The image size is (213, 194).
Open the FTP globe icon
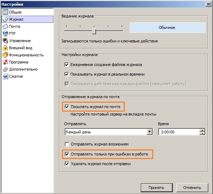pos(5,34)
